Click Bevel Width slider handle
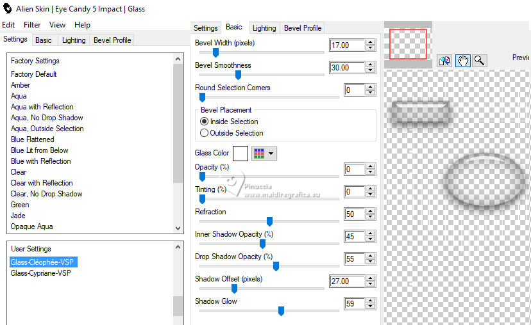The image size is (531, 325). click(215, 52)
